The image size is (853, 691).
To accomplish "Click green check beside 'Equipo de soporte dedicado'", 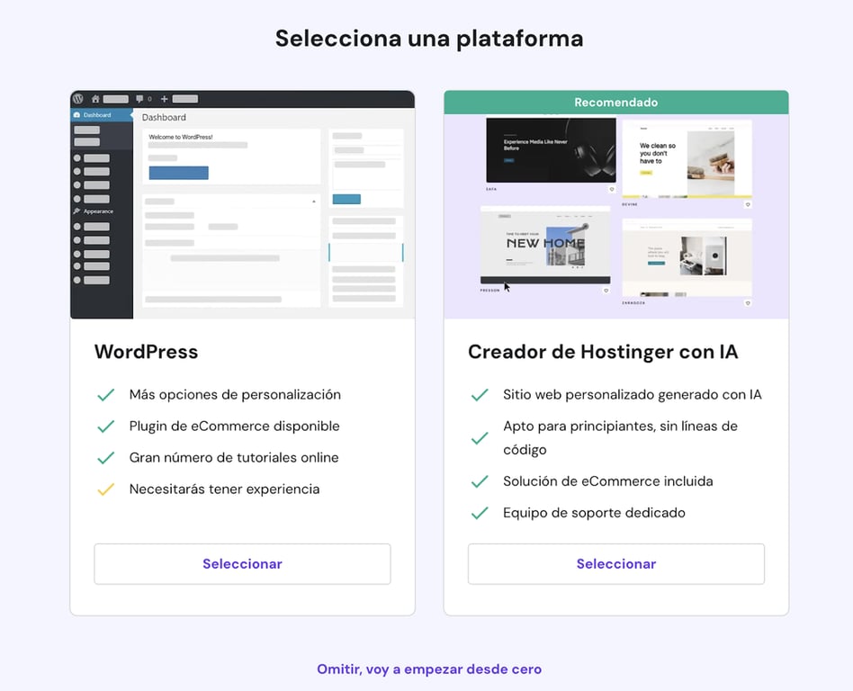I will tap(480, 513).
